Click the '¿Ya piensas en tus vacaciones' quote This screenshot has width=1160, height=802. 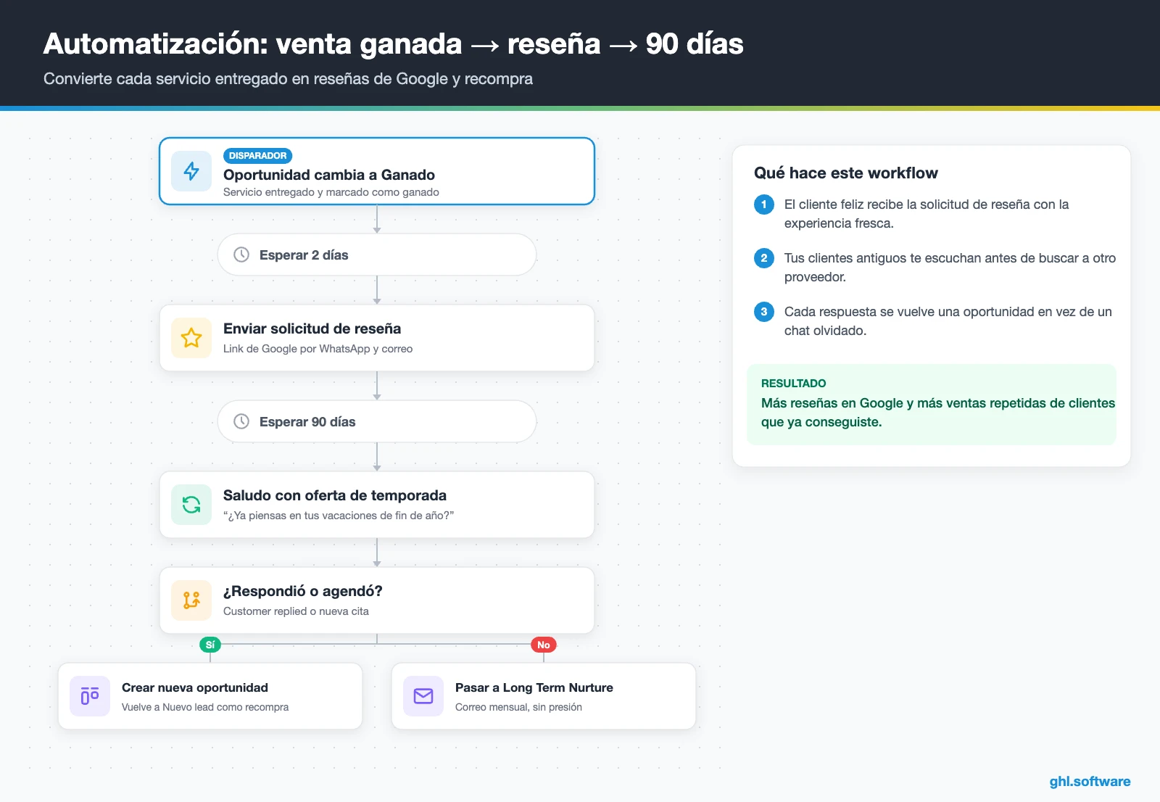[339, 516]
